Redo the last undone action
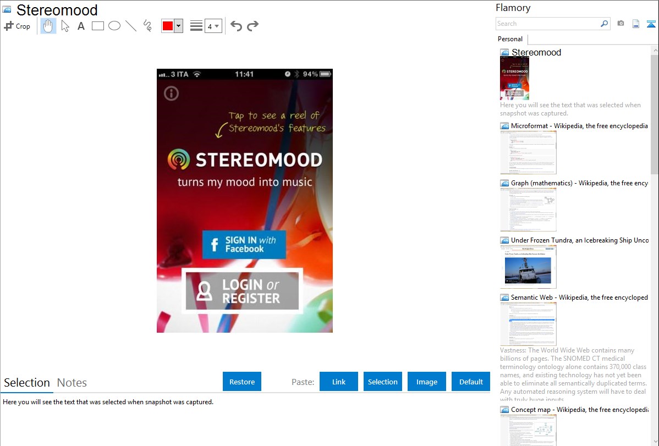659x446 pixels. (252, 26)
